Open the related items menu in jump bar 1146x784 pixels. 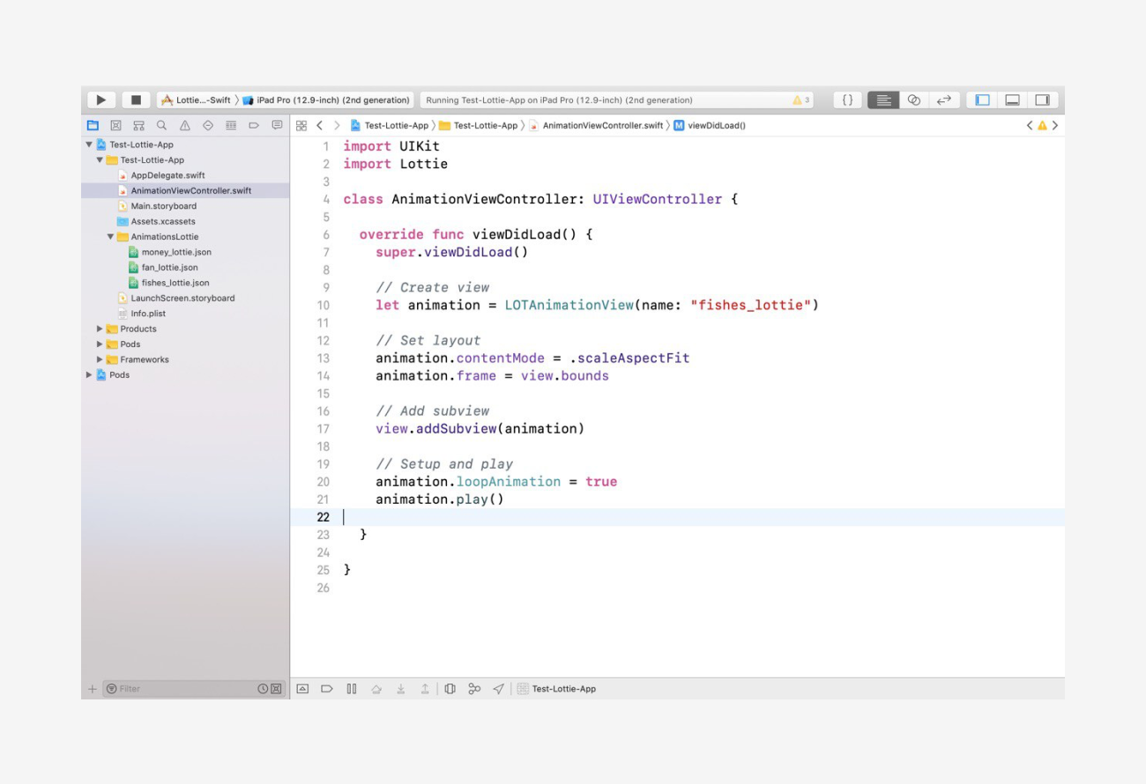[x=301, y=125]
